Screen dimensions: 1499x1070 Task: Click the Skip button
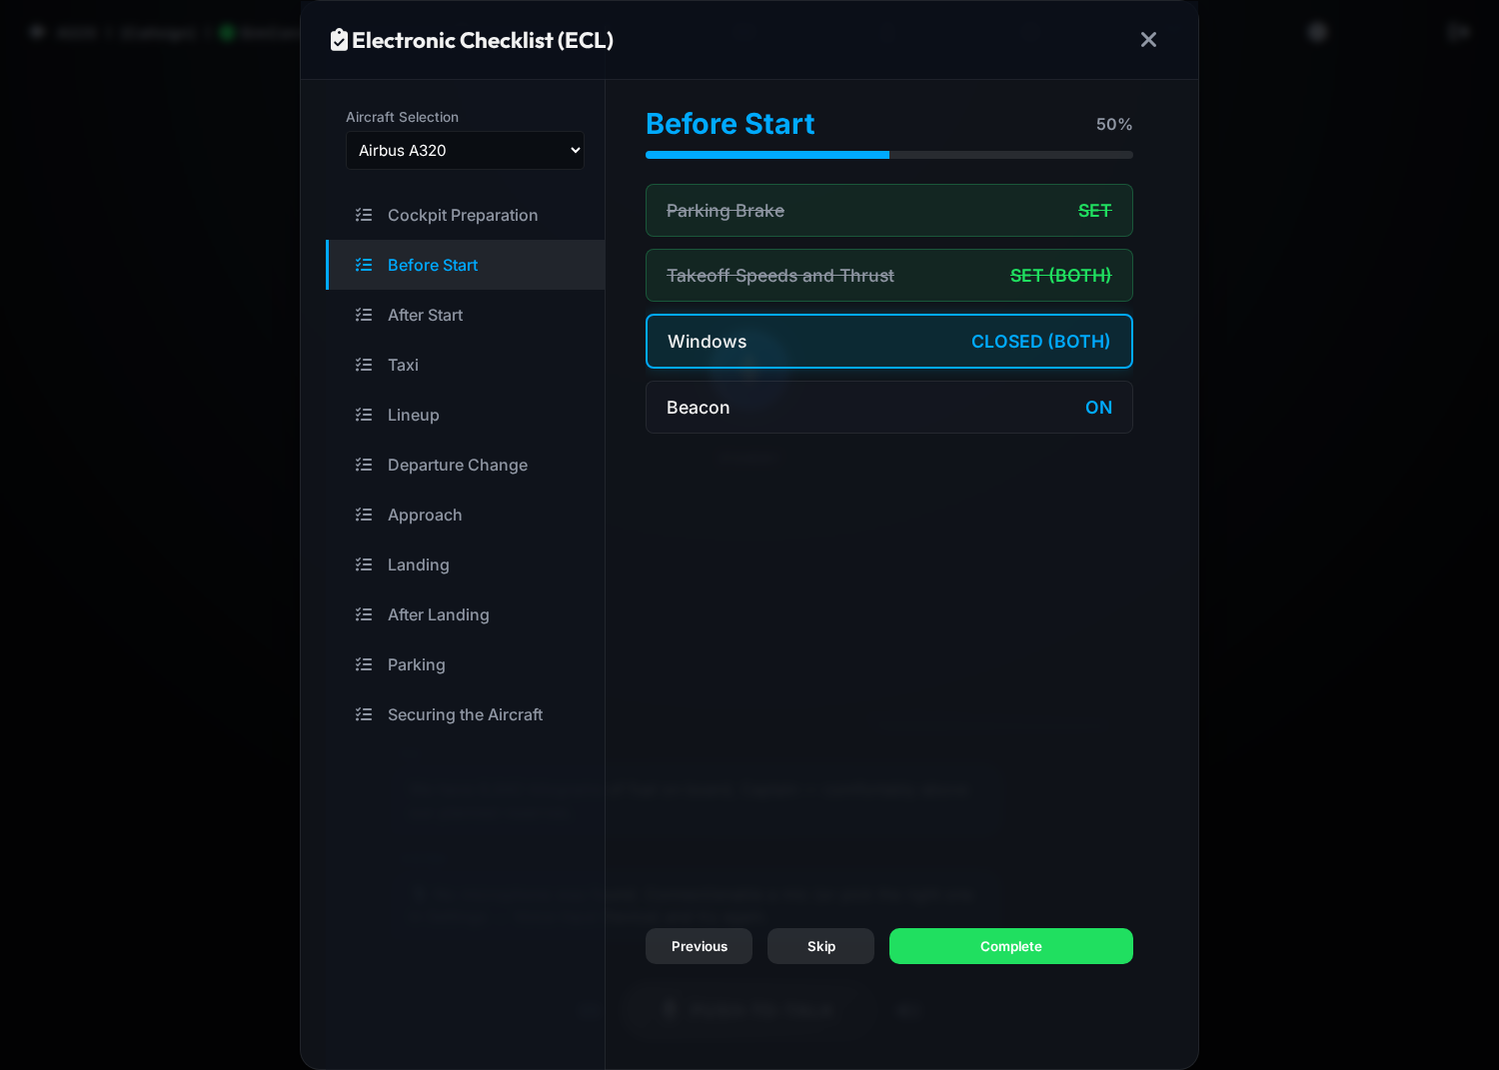(x=820, y=946)
